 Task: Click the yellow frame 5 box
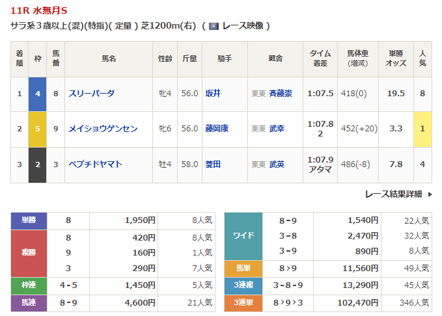click(x=38, y=129)
